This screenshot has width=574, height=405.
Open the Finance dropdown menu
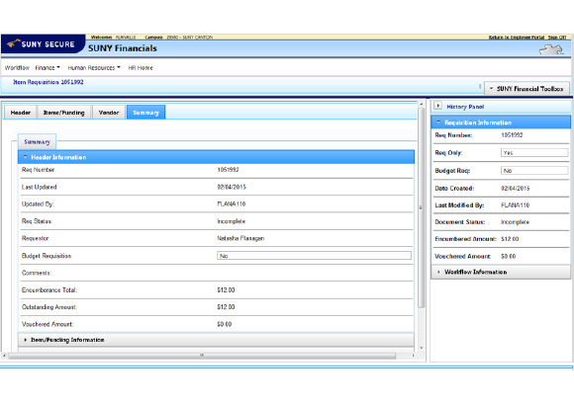[x=48, y=67]
